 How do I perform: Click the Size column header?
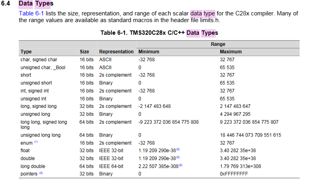click(x=85, y=52)
